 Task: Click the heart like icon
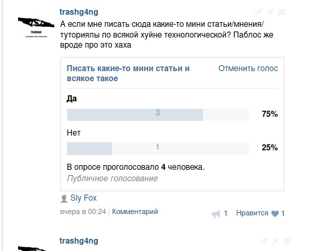(x=275, y=213)
